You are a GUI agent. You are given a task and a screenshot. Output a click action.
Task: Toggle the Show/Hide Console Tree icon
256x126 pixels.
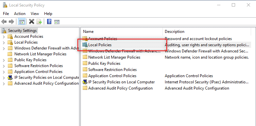click(x=22, y=21)
